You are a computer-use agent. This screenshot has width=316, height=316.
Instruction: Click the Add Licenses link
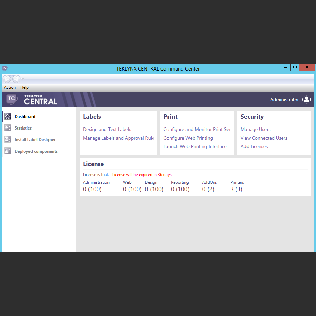point(254,147)
